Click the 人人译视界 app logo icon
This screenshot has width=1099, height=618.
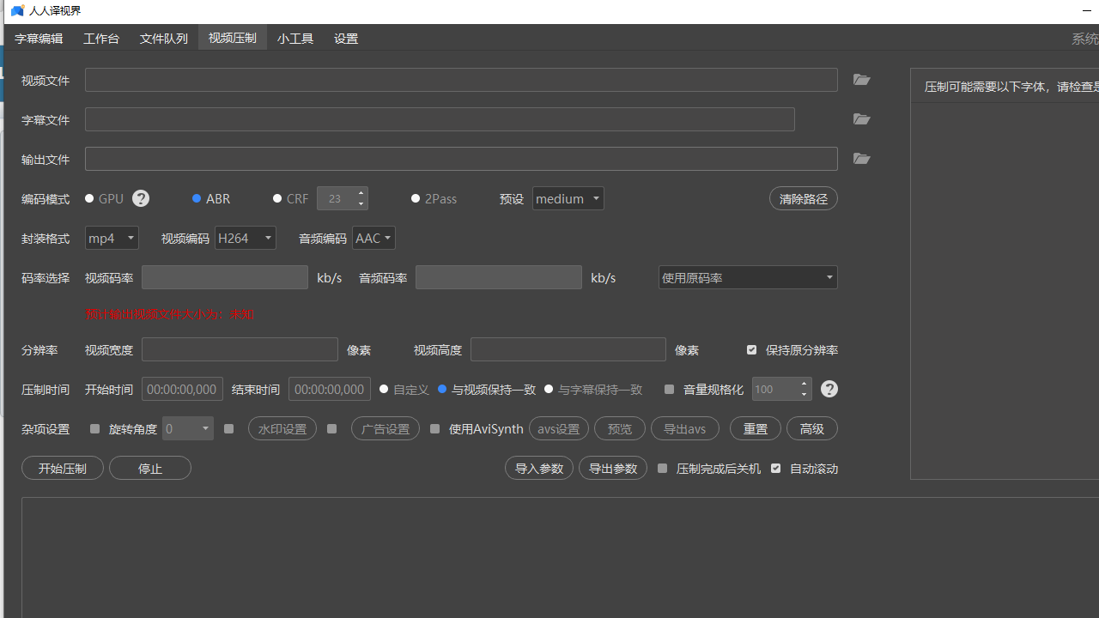[17, 11]
